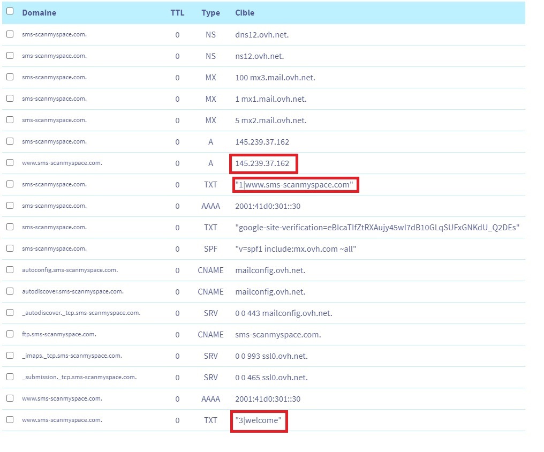Click the Cible column header

pyautogui.click(x=245, y=12)
